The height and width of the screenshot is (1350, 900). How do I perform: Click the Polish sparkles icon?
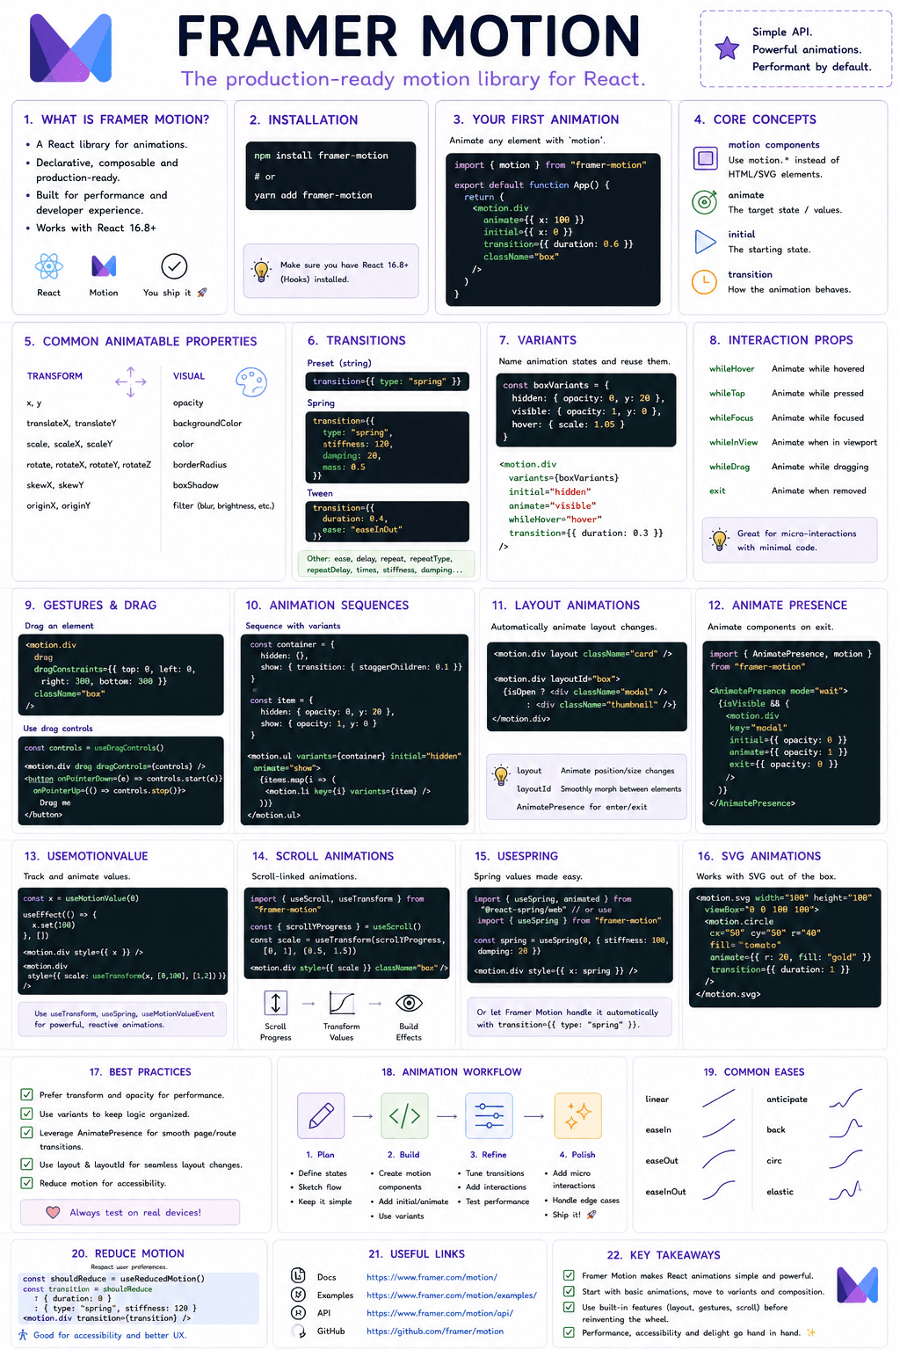pyautogui.click(x=577, y=1116)
